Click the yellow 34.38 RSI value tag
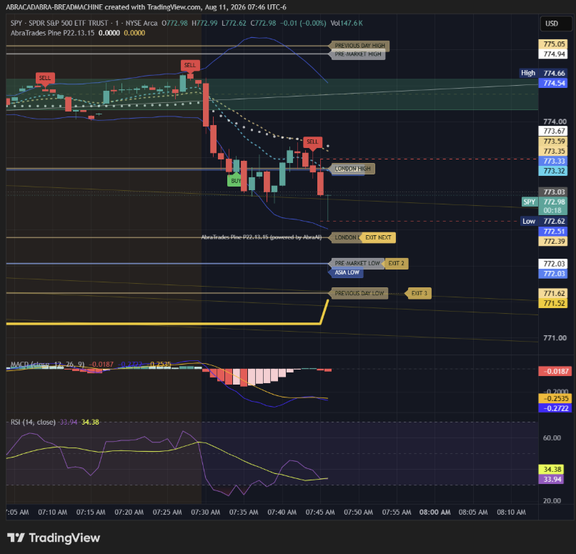 (551, 470)
